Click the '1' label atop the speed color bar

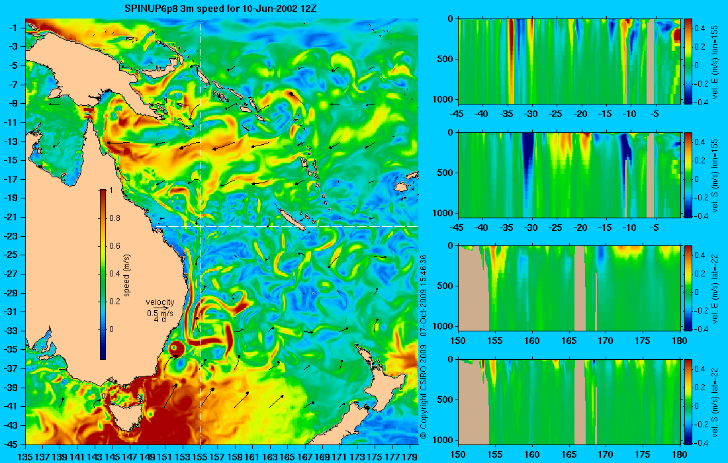coord(111,190)
